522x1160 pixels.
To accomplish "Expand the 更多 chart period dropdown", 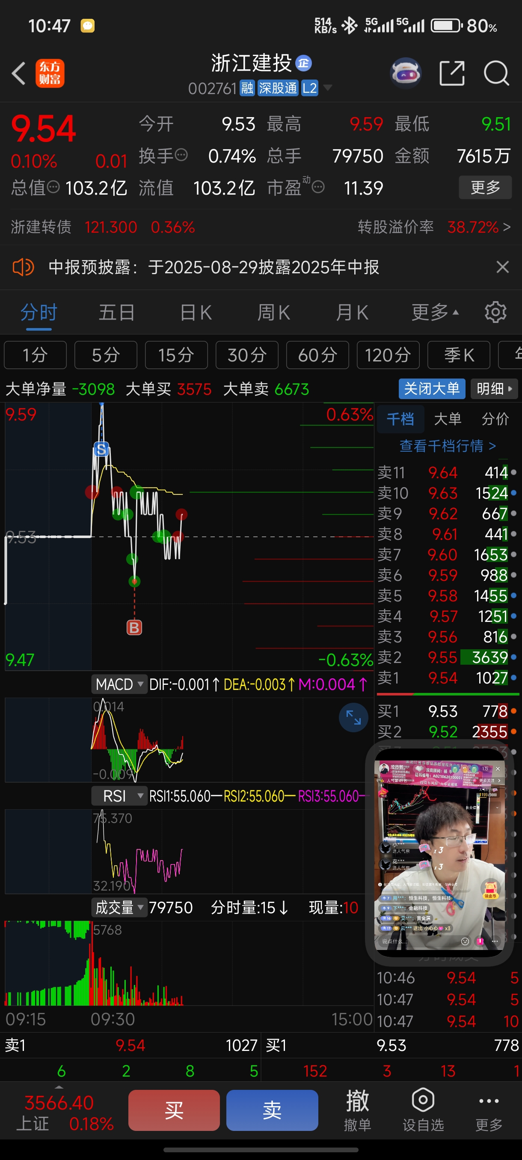I will click(x=435, y=312).
